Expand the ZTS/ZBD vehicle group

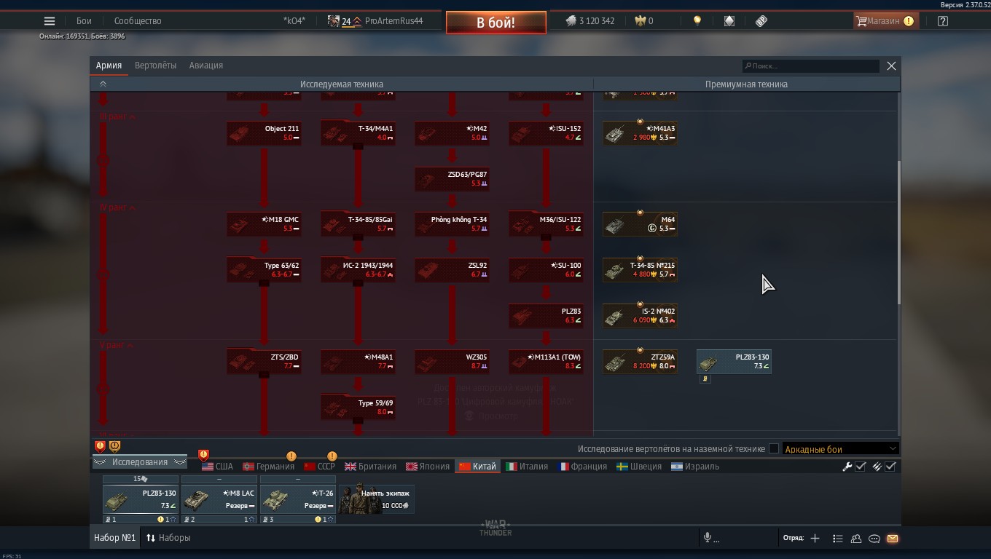tap(264, 362)
